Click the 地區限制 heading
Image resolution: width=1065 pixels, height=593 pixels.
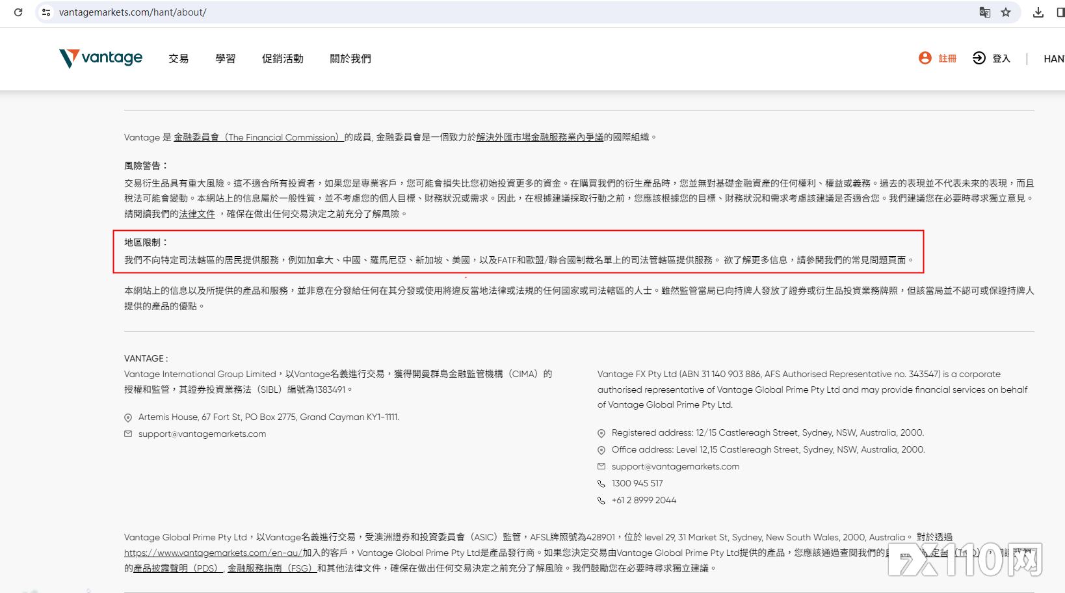tap(146, 243)
